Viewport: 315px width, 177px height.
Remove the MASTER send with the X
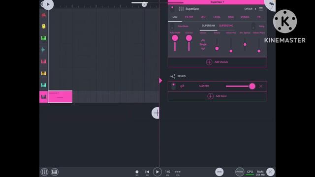261,86
